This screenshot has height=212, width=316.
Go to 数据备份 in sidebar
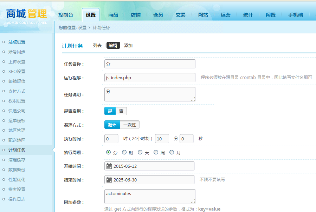pyautogui.click(x=17, y=170)
